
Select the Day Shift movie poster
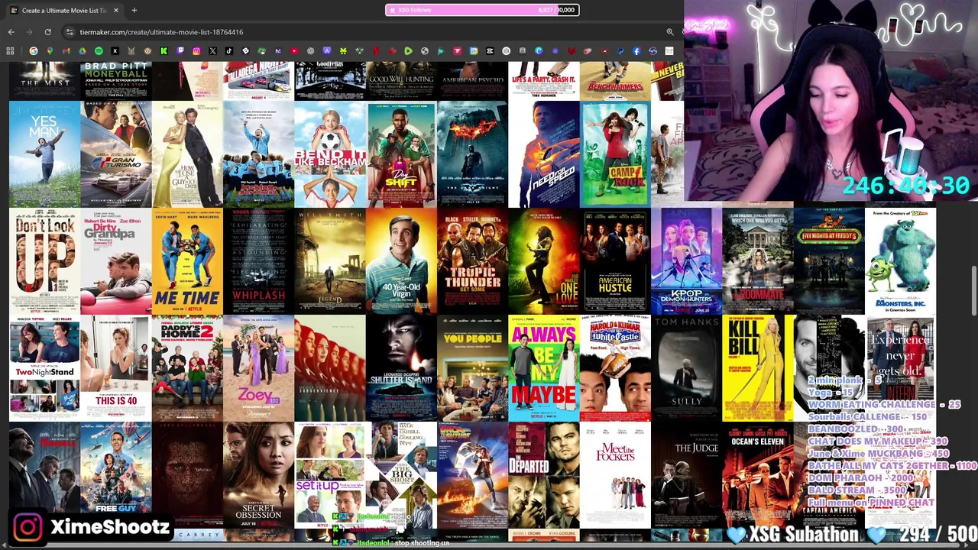point(401,154)
